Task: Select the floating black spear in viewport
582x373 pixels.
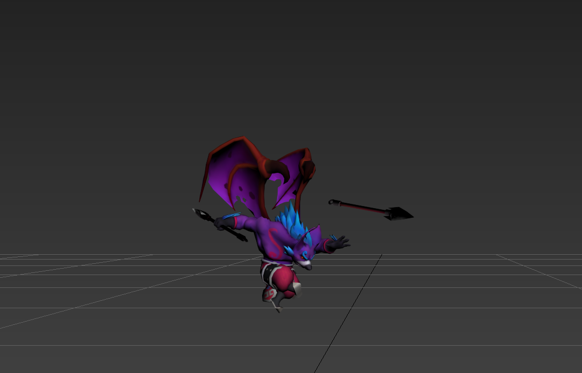Action: coord(371,210)
